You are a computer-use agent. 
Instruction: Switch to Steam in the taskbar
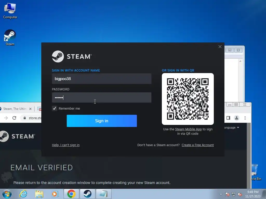(x=87, y=194)
